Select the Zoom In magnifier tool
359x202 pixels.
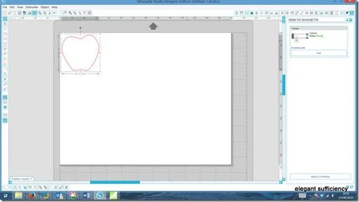(70, 13)
